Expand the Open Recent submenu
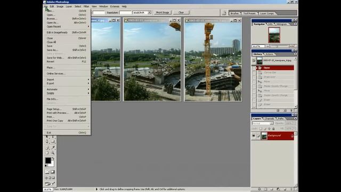 68,27
